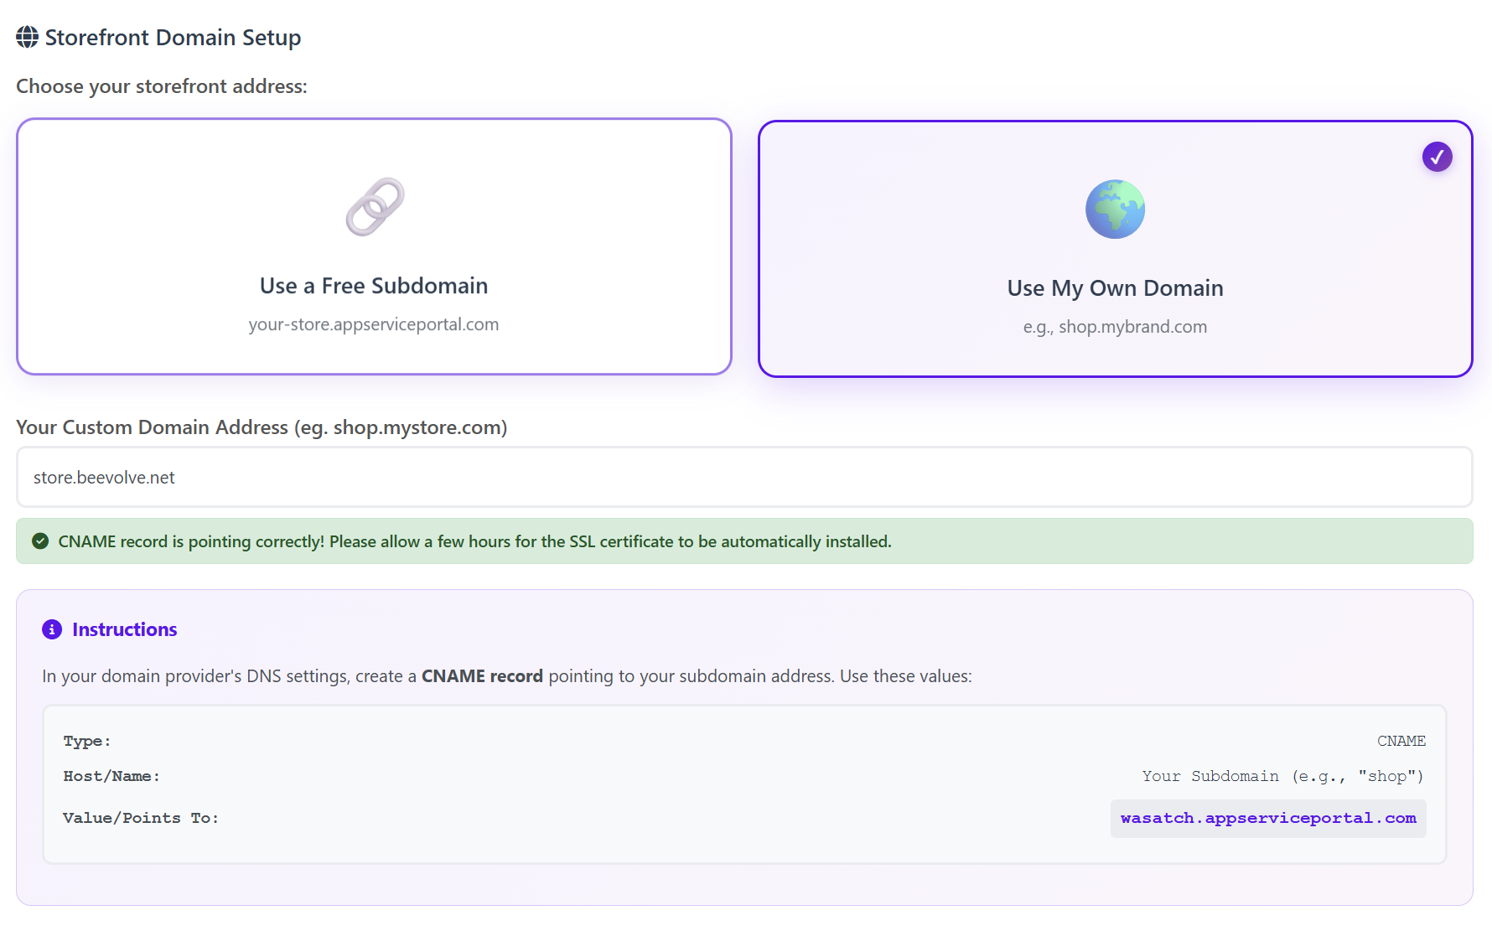Screen dimensions: 1492x926
Task: Click the info icon next to Instructions
Action: pyautogui.click(x=52, y=629)
